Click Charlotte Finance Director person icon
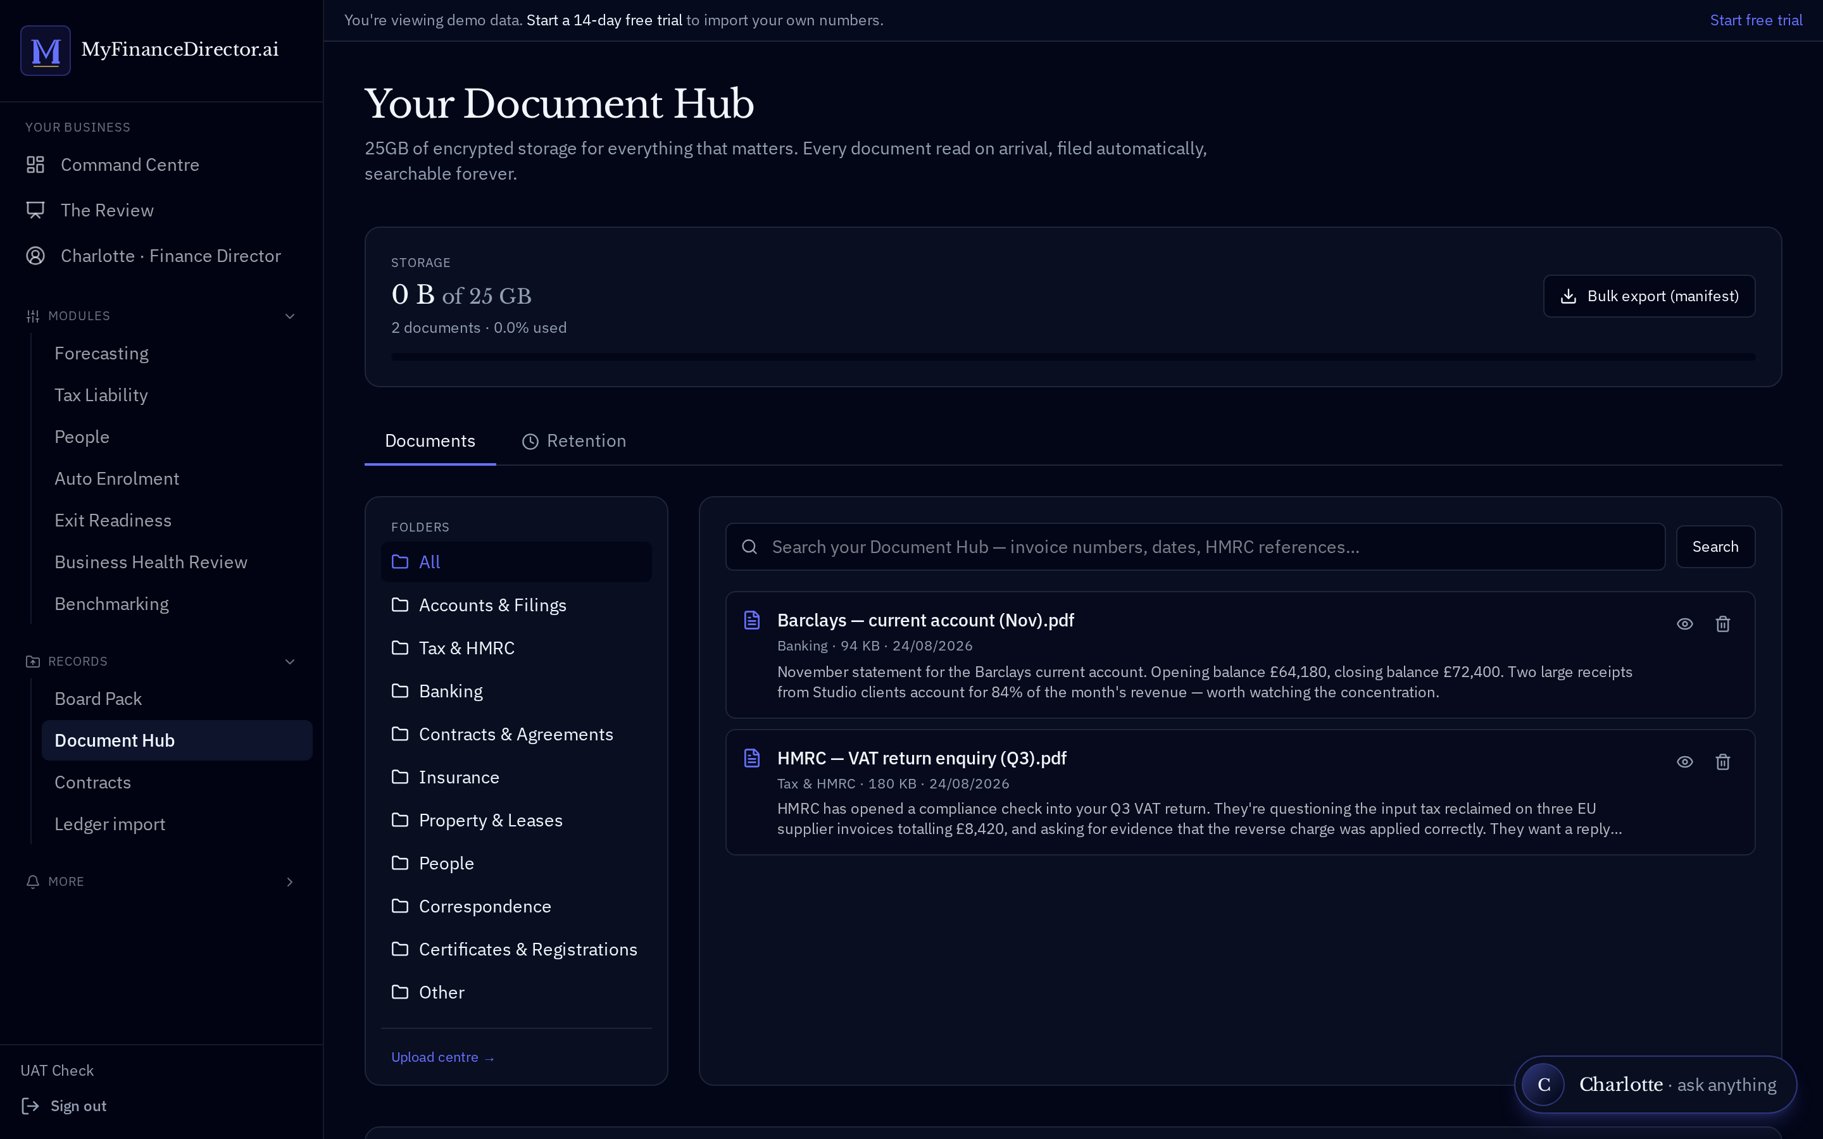Screen dimensions: 1823x1139 pos(35,256)
